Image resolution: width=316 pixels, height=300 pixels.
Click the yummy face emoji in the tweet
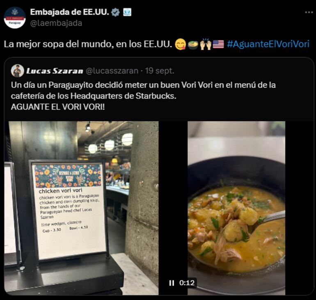(180, 44)
